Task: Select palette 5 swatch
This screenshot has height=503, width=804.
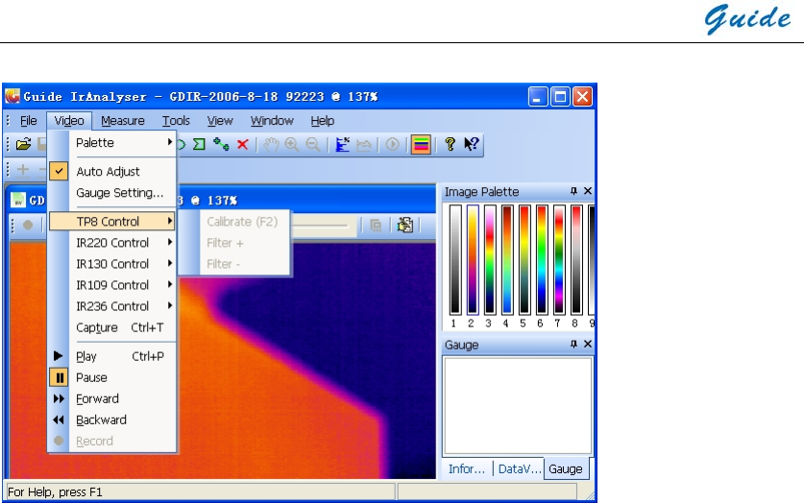Action: coord(524,260)
